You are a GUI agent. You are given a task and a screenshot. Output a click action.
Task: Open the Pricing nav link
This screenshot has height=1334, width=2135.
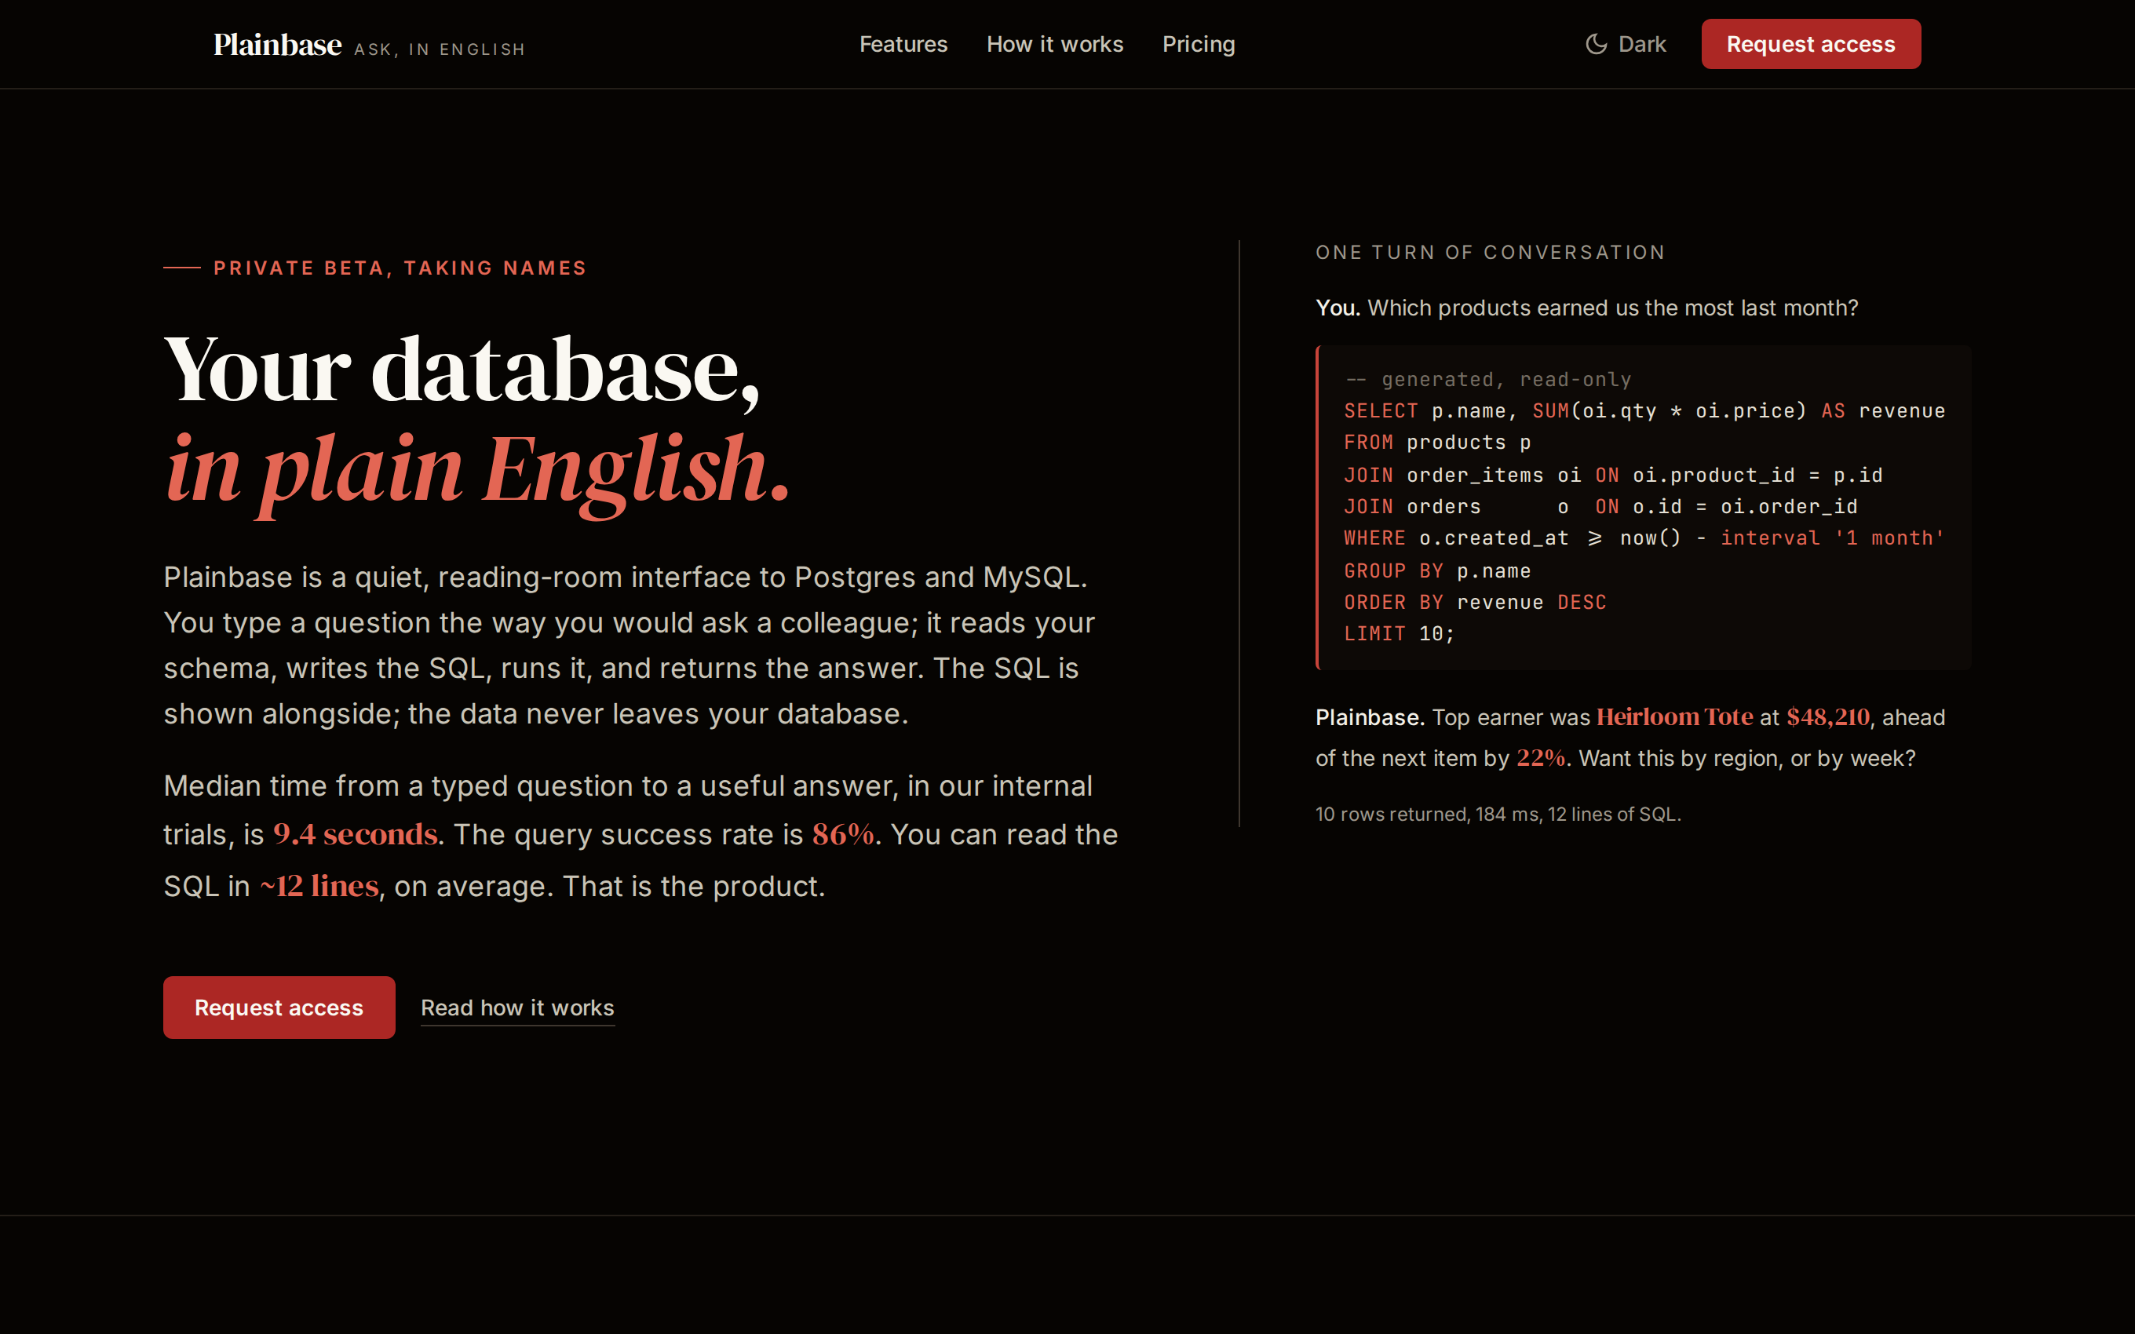(1198, 44)
